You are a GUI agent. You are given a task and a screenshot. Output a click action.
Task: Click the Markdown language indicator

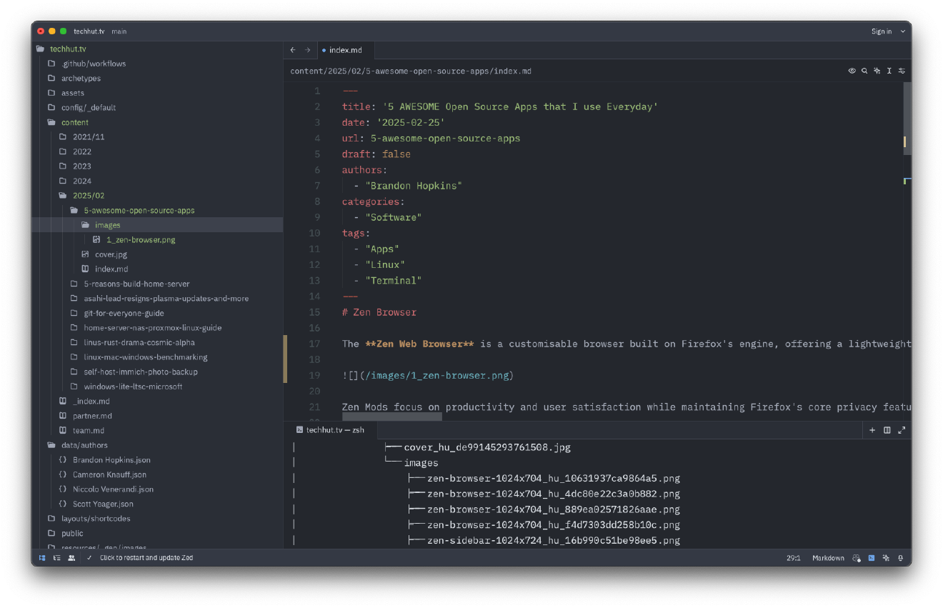coord(827,558)
